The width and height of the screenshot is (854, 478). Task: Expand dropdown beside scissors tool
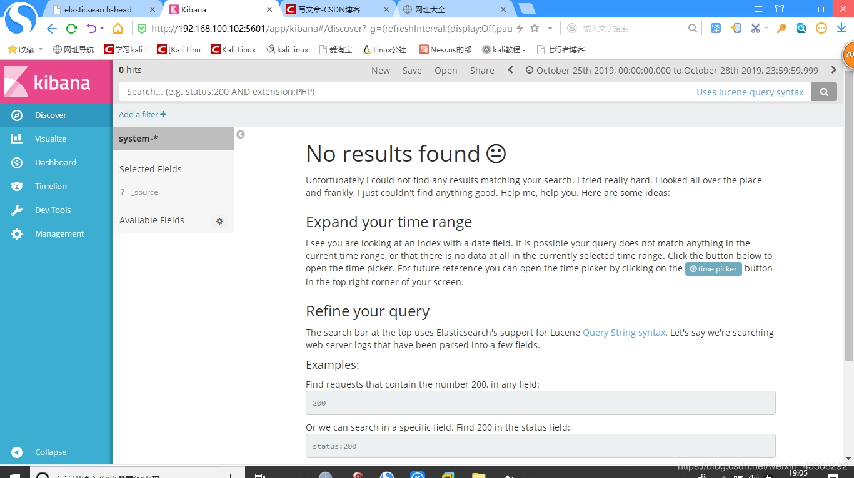(766, 29)
